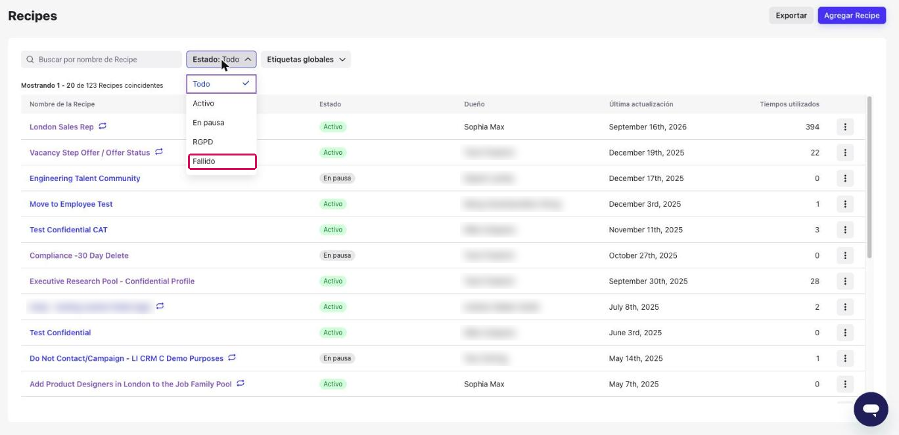Click the Dueño column header

[x=474, y=104]
